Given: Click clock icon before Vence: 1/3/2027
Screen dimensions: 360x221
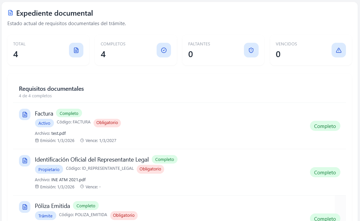Looking at the screenshot, I should pyautogui.click(x=82, y=140).
